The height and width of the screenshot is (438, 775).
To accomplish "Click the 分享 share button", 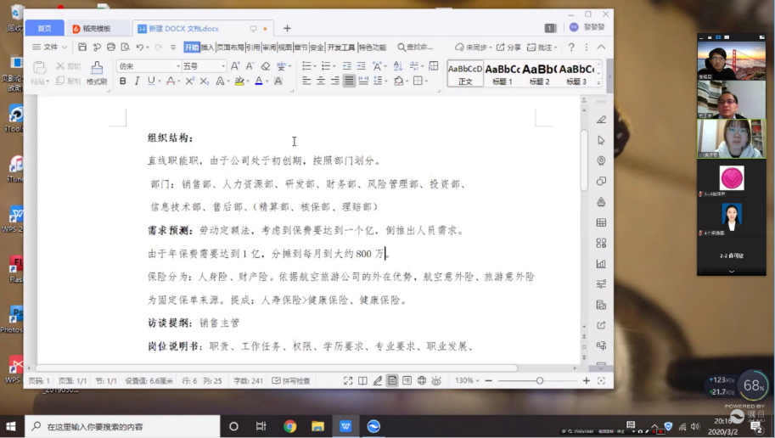I will click(508, 48).
